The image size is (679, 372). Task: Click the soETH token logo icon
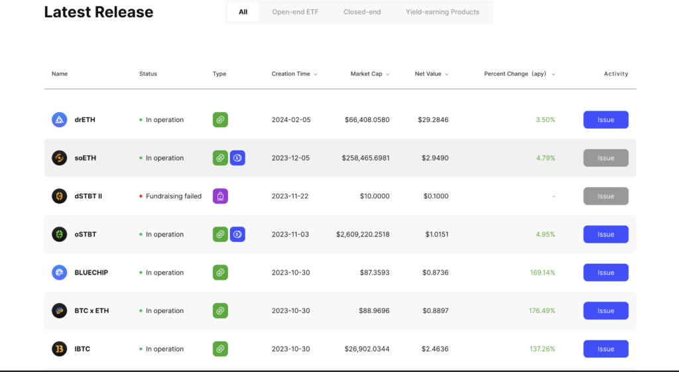point(59,158)
